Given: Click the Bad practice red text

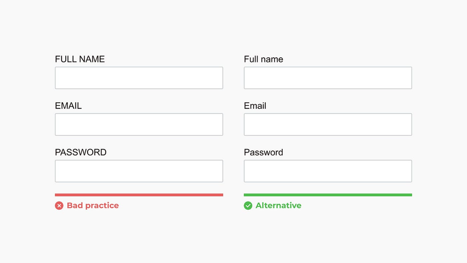Looking at the screenshot, I should (x=93, y=206).
